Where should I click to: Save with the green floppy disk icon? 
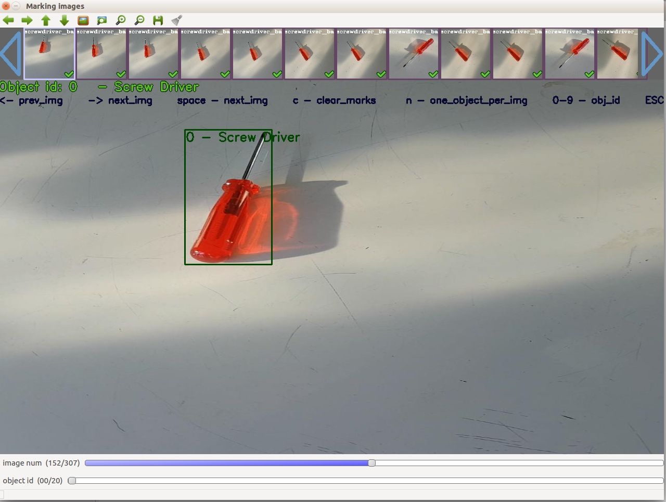pyautogui.click(x=158, y=20)
